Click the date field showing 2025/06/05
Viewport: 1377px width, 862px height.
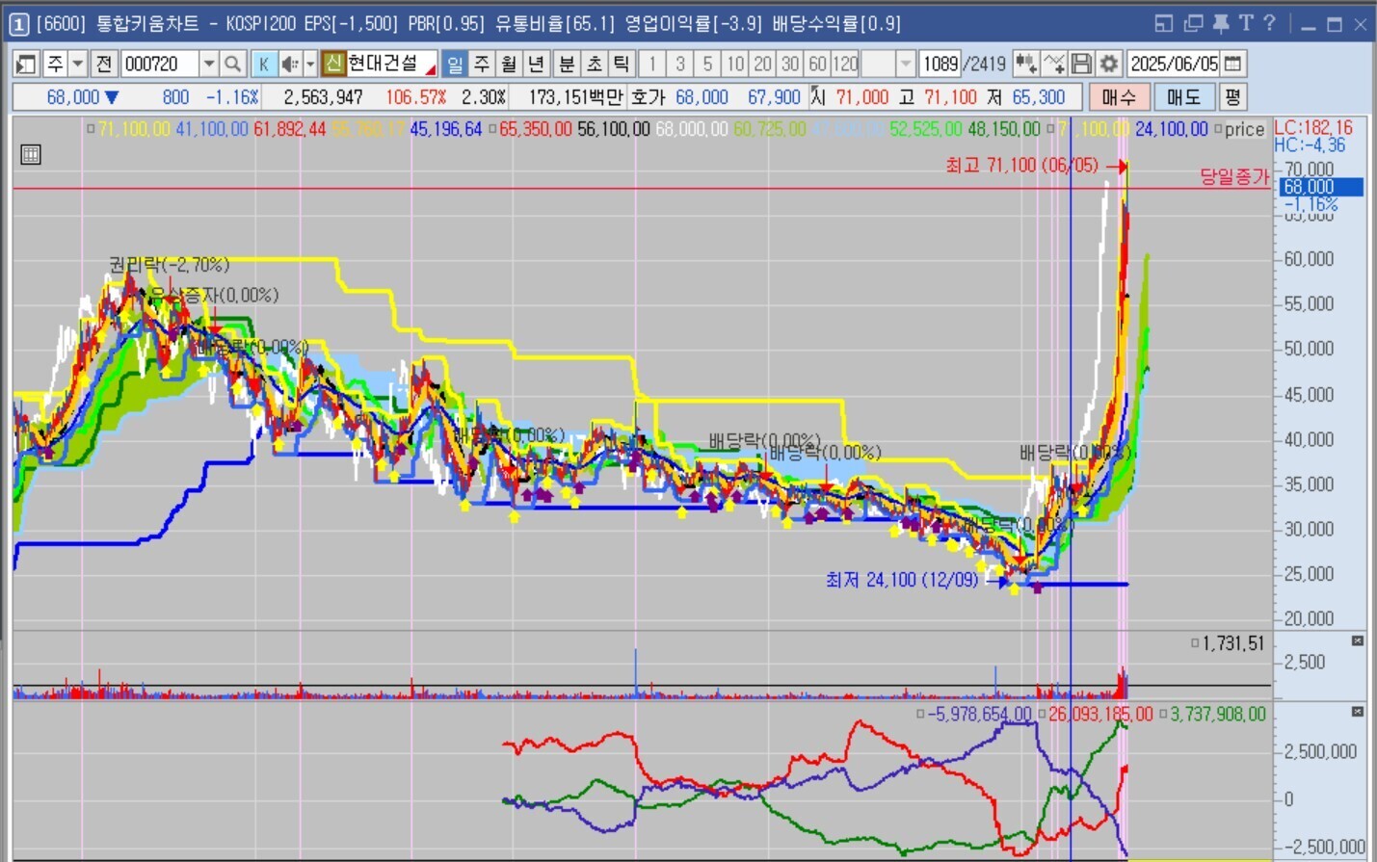[x=1174, y=64]
